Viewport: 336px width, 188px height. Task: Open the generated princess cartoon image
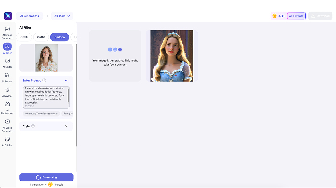pos(172,56)
